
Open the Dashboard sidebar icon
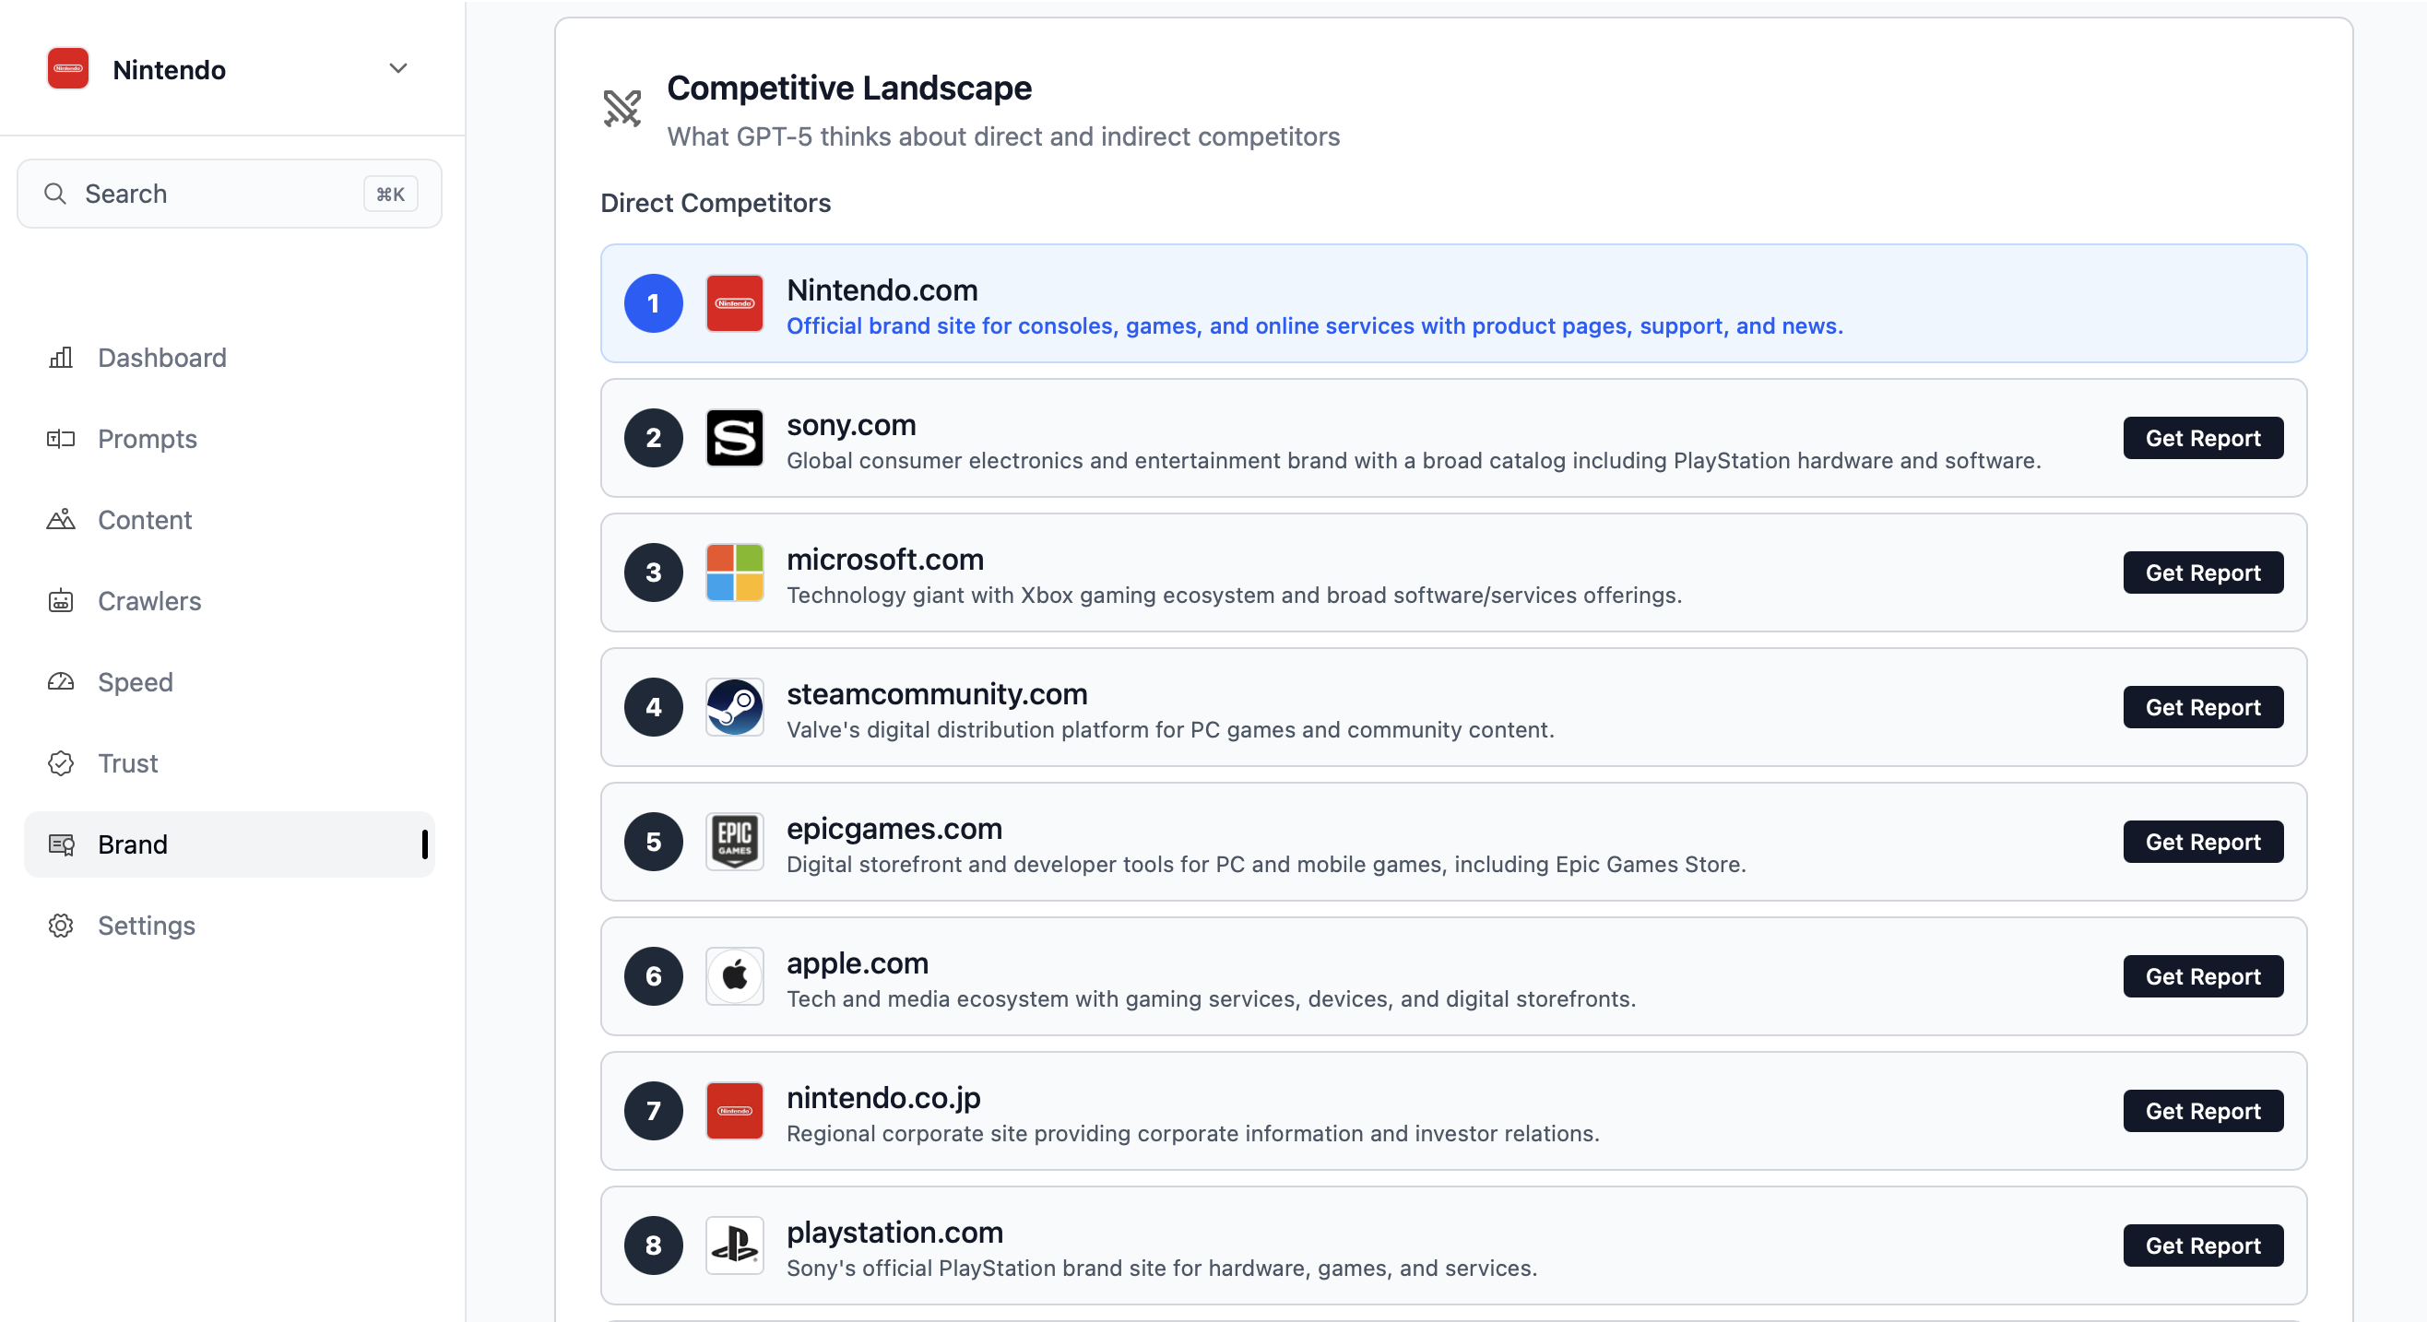60,358
